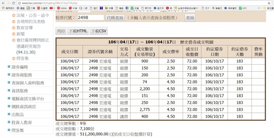This screenshot has height=138, width=274.
Task: Expand the 投資人教育 section plus icon
Action: [x=9, y=122]
